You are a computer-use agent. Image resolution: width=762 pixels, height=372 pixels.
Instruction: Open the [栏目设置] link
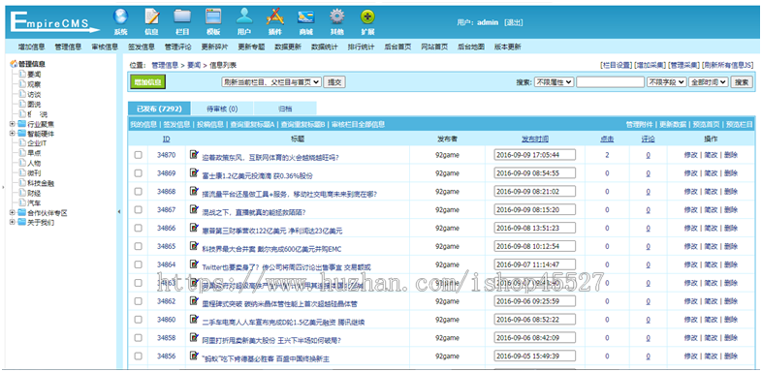[617, 65]
